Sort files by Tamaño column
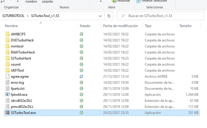The width and height of the screenshot is (207, 128). pos(185,26)
